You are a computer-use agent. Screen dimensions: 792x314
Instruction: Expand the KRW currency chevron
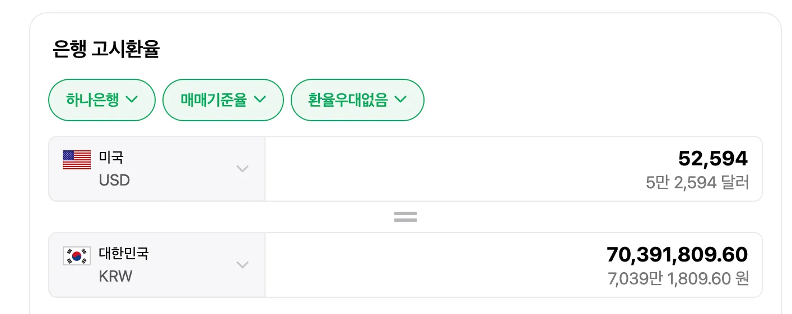click(242, 265)
